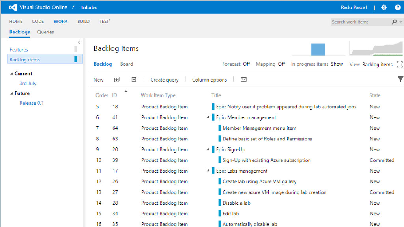Click the search magnifier icon
This screenshot has width=404, height=227.
394,22
